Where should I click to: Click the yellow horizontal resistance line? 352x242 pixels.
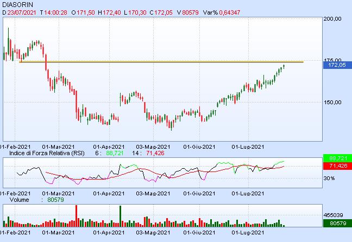pos(162,62)
